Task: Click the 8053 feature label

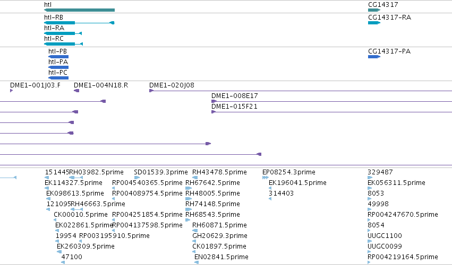Action: pos(376,193)
